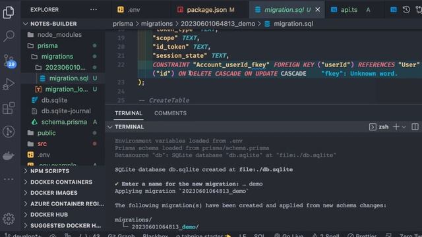This screenshot has height=237, width=422.
Task: Open the Manage settings gear icon
Action: 9,219
